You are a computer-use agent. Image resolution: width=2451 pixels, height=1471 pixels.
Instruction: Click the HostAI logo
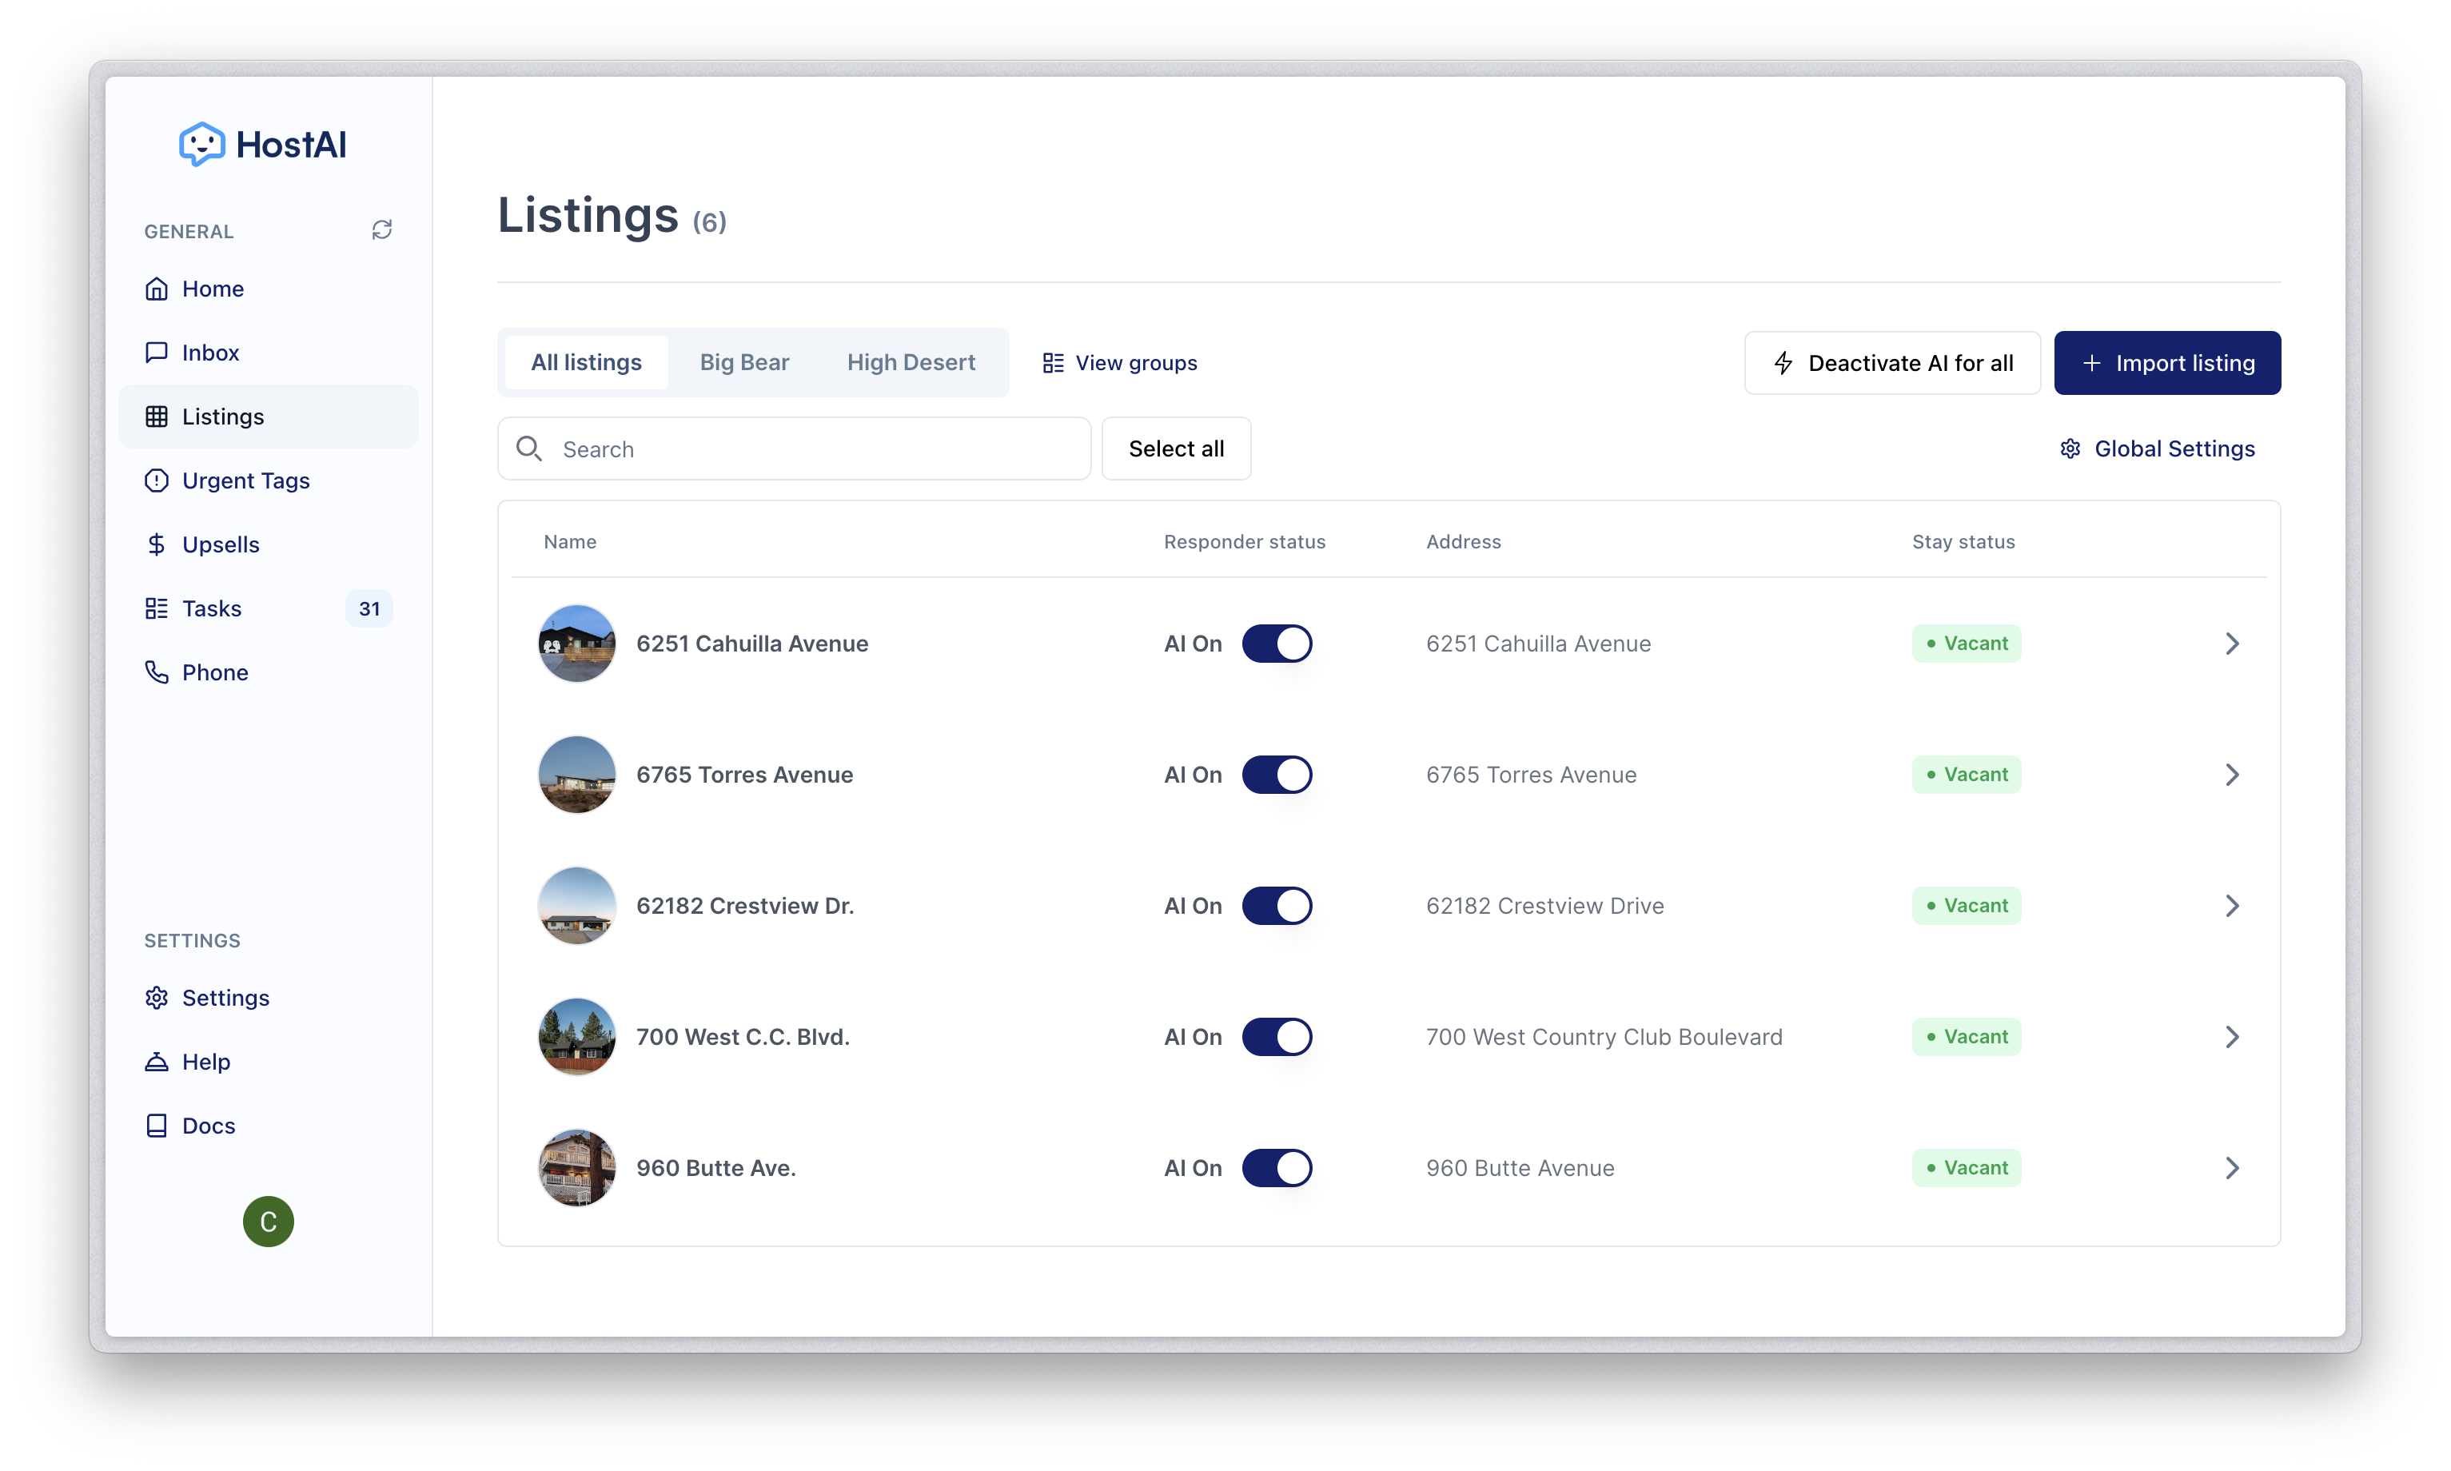[263, 145]
